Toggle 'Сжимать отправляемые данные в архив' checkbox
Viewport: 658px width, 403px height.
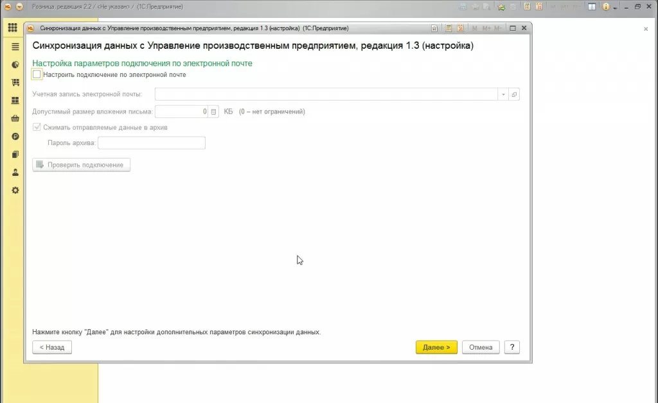[x=37, y=127]
